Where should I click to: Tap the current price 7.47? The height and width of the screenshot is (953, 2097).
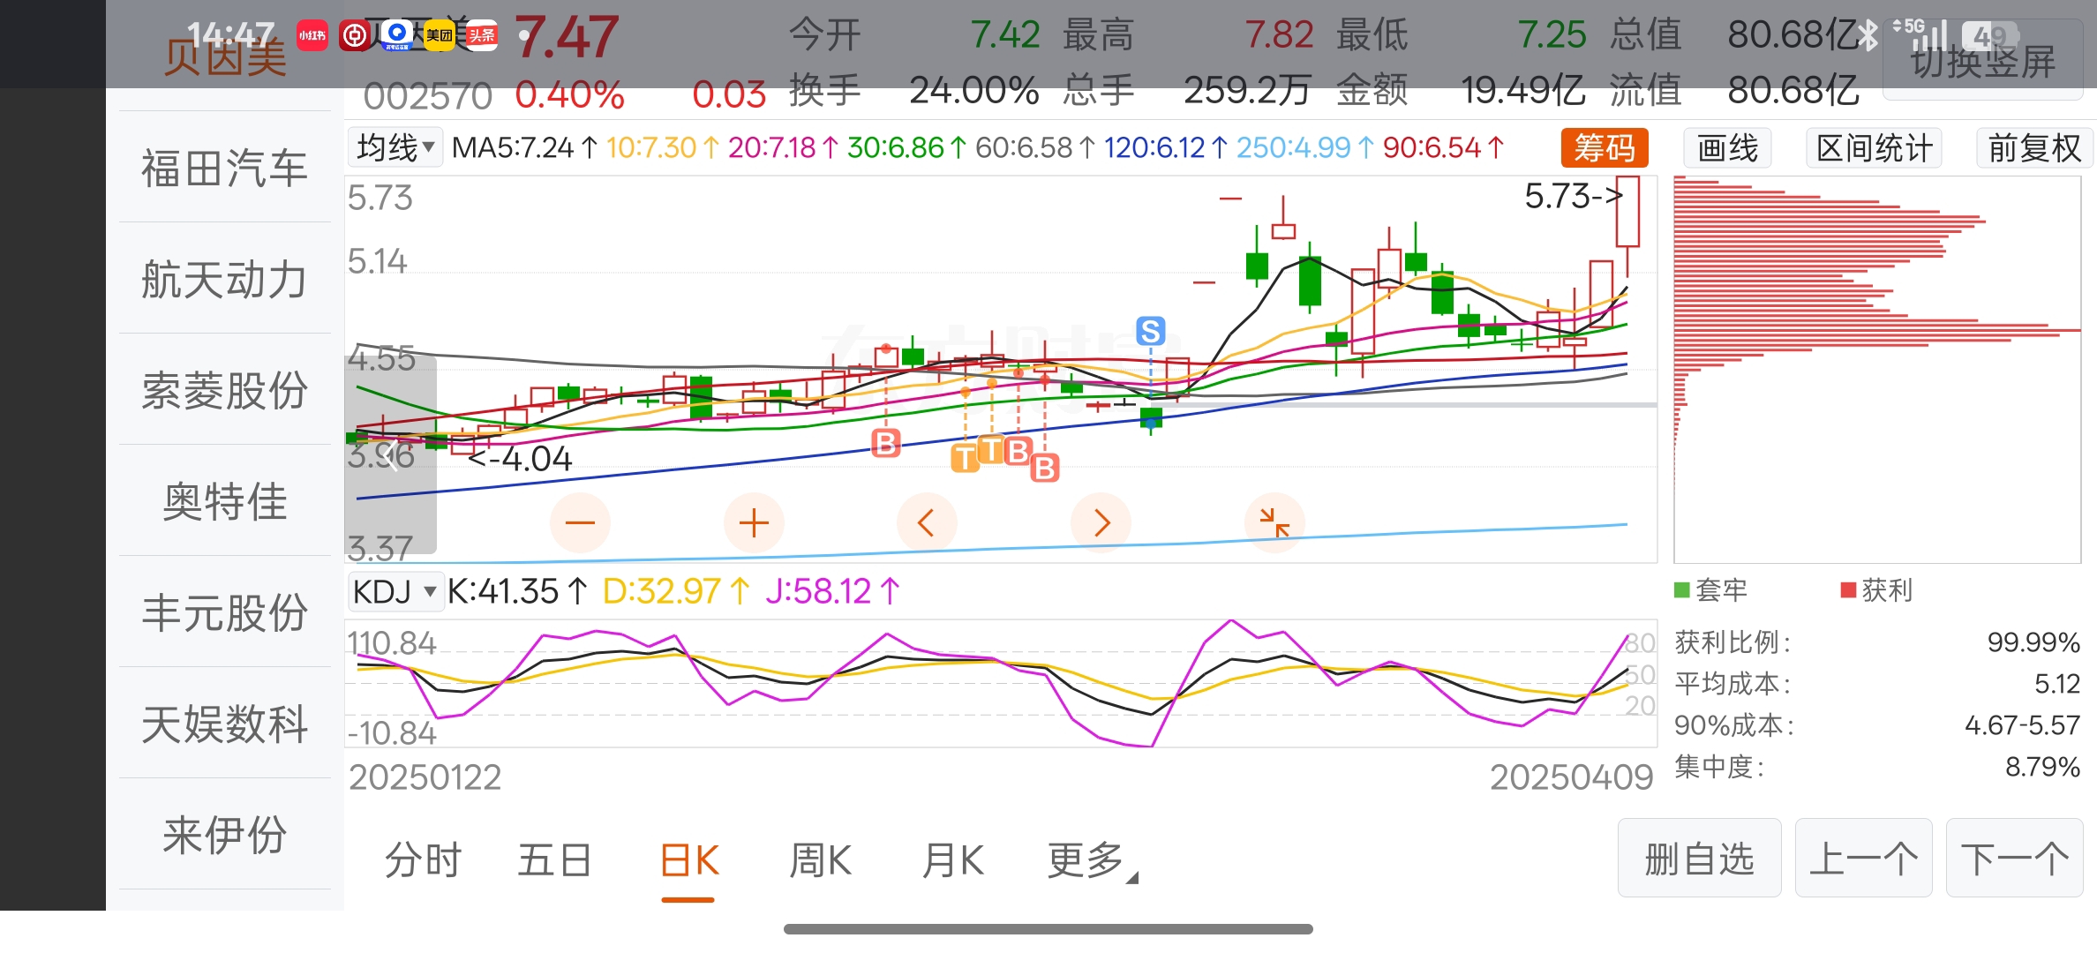click(566, 37)
